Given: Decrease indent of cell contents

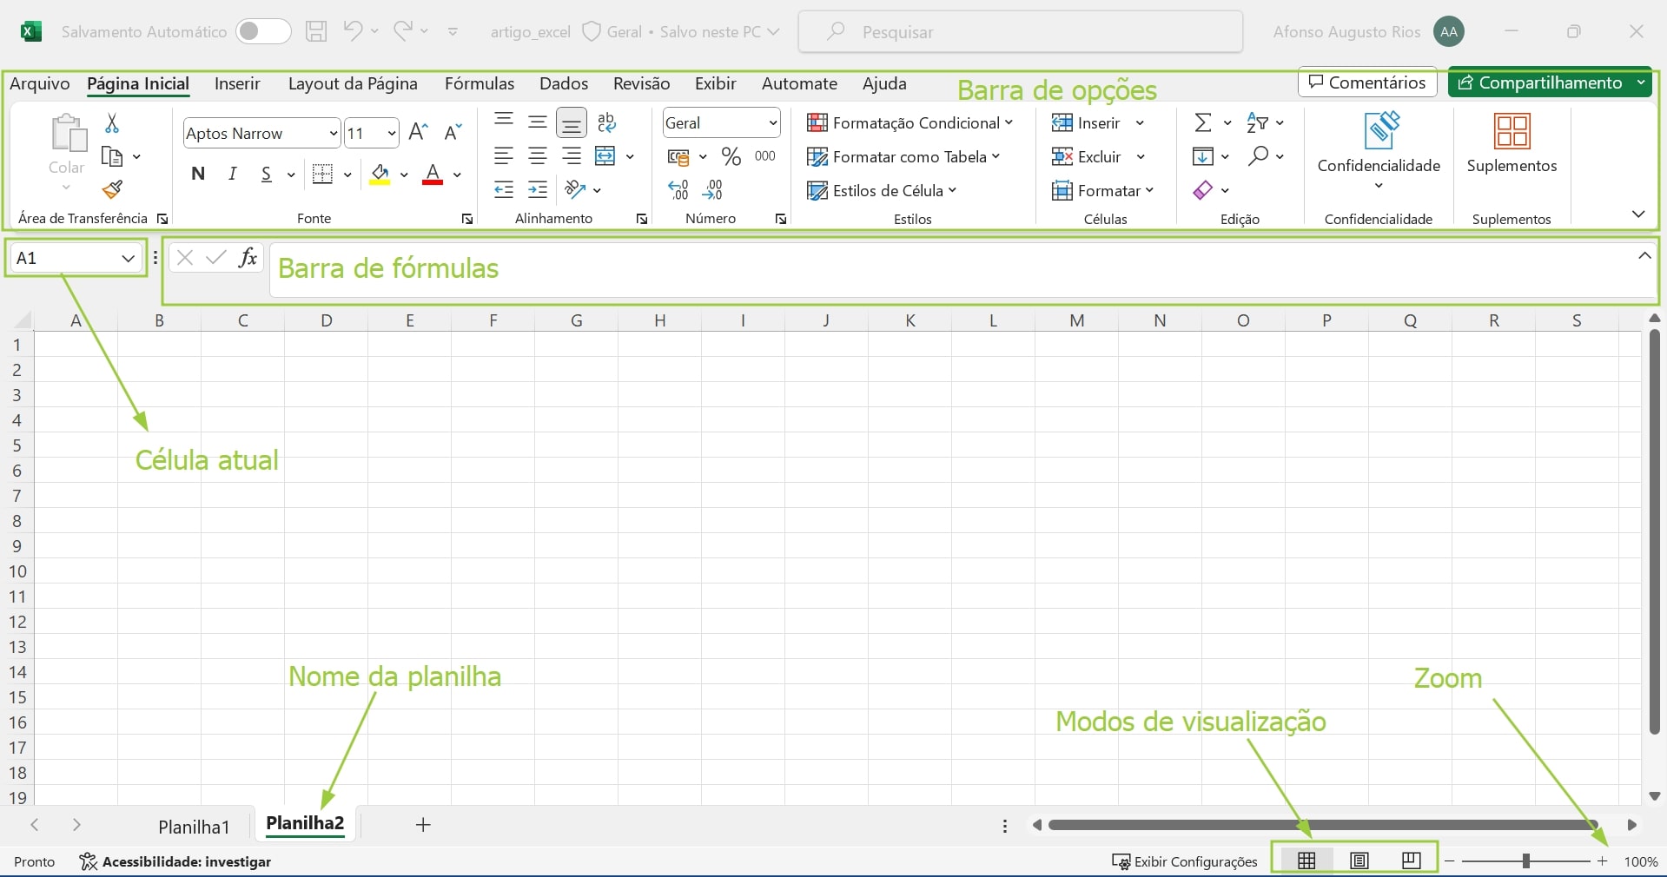Looking at the screenshot, I should click(x=504, y=189).
